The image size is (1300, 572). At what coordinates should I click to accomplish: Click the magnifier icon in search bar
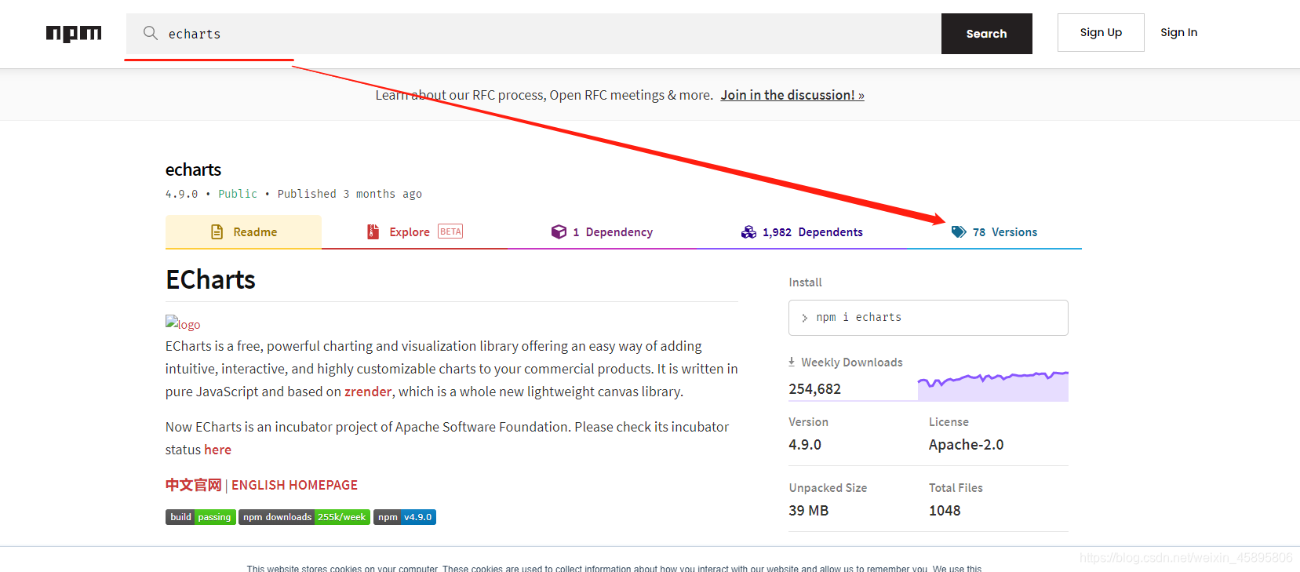[151, 33]
